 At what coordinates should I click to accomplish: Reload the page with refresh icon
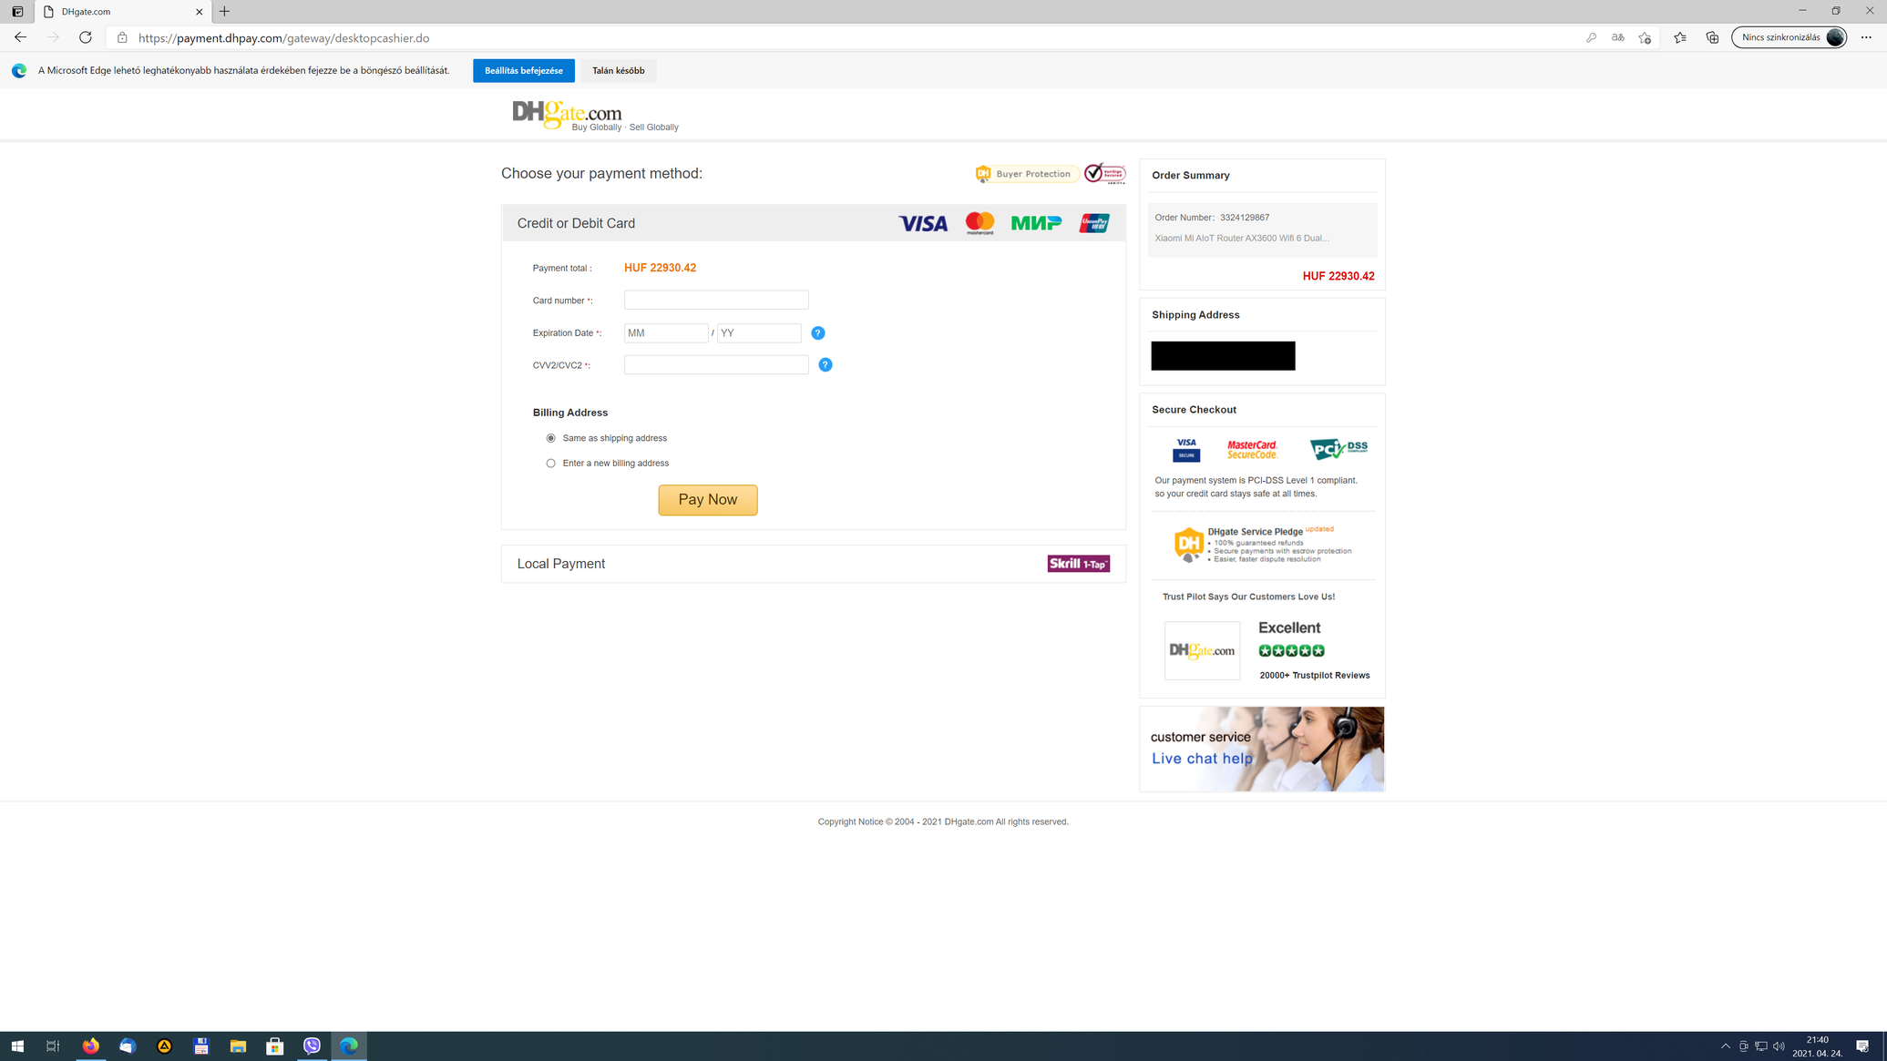85,37
